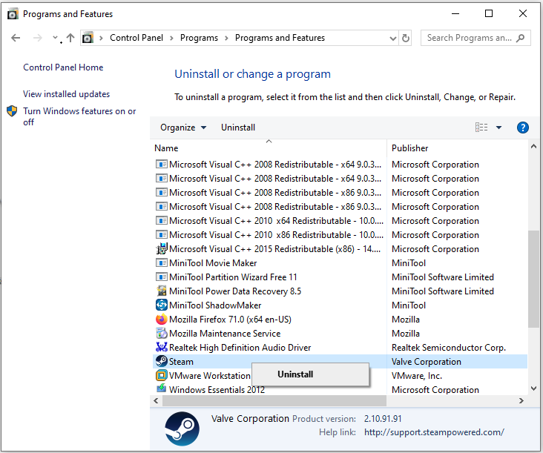Click 'Valve Corporation' publisher cell
Screen dimensions: 543x453
(427, 362)
